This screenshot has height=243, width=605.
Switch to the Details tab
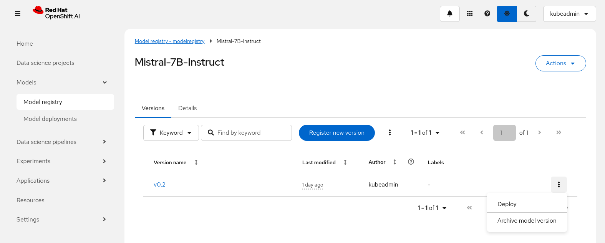click(x=187, y=108)
